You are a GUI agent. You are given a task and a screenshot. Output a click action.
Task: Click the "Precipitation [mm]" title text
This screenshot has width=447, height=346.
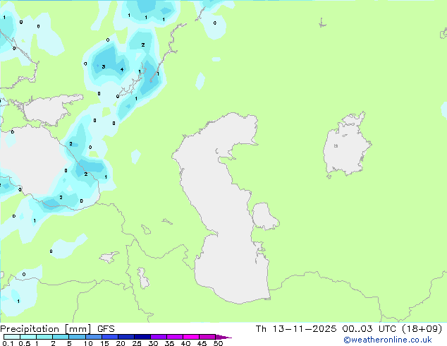pos(46,329)
